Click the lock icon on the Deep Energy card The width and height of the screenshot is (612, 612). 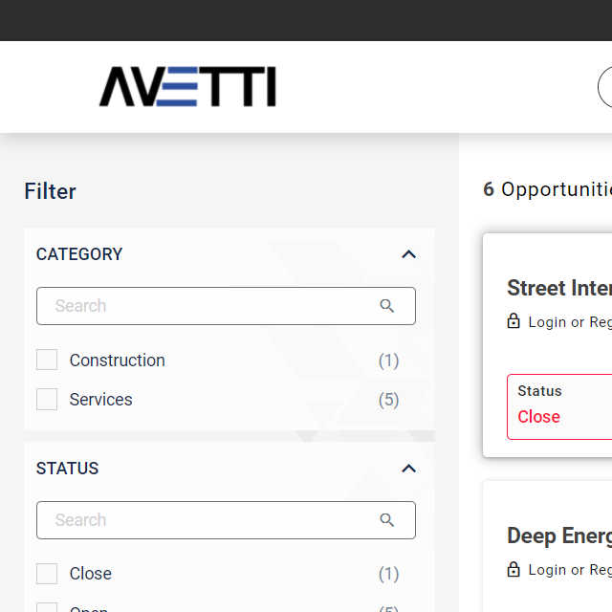point(514,569)
